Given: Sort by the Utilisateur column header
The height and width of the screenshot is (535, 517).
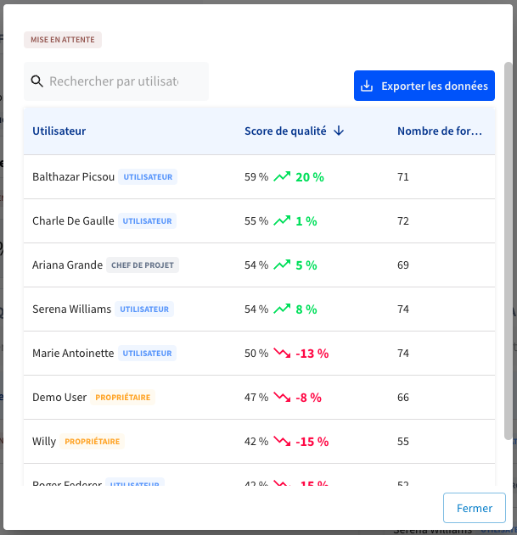Looking at the screenshot, I should [59, 131].
